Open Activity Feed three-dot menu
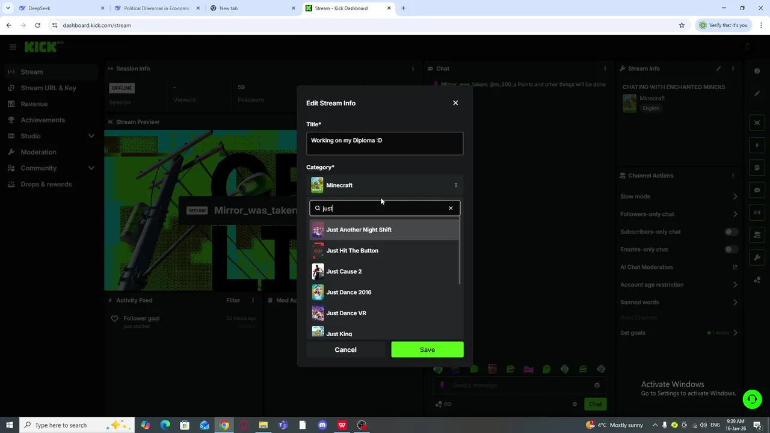 point(253,300)
